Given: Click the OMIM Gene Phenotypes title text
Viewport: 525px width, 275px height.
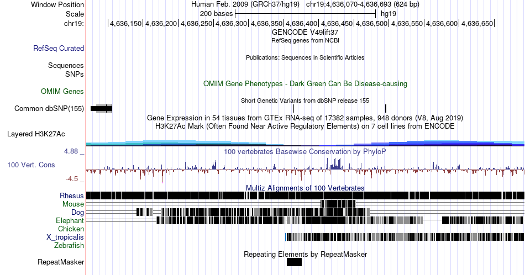Looking at the screenshot, I should pos(305,83).
